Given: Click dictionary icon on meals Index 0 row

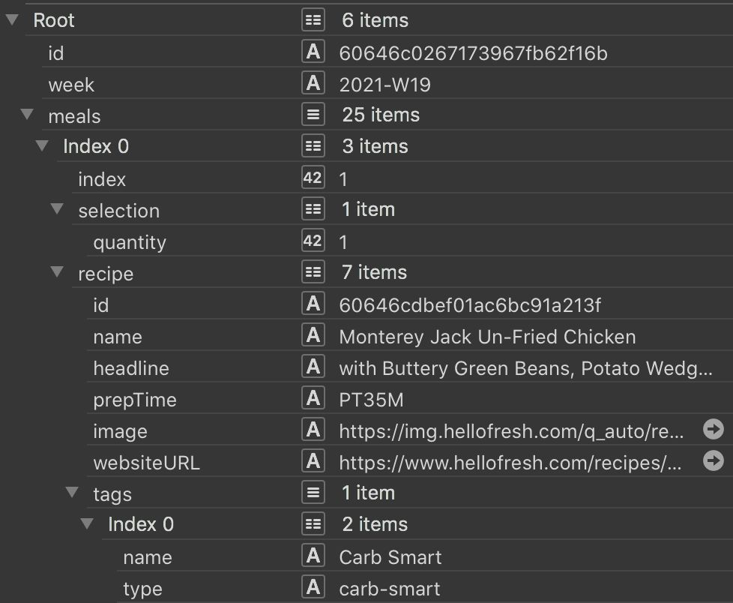Looking at the screenshot, I should coord(313,146).
